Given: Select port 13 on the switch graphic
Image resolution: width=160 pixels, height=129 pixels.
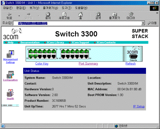Looking at the screenshot, I should coord(31,56).
